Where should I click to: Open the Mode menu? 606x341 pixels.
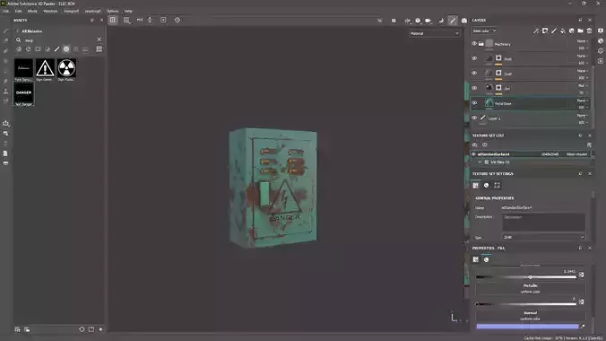32,12
